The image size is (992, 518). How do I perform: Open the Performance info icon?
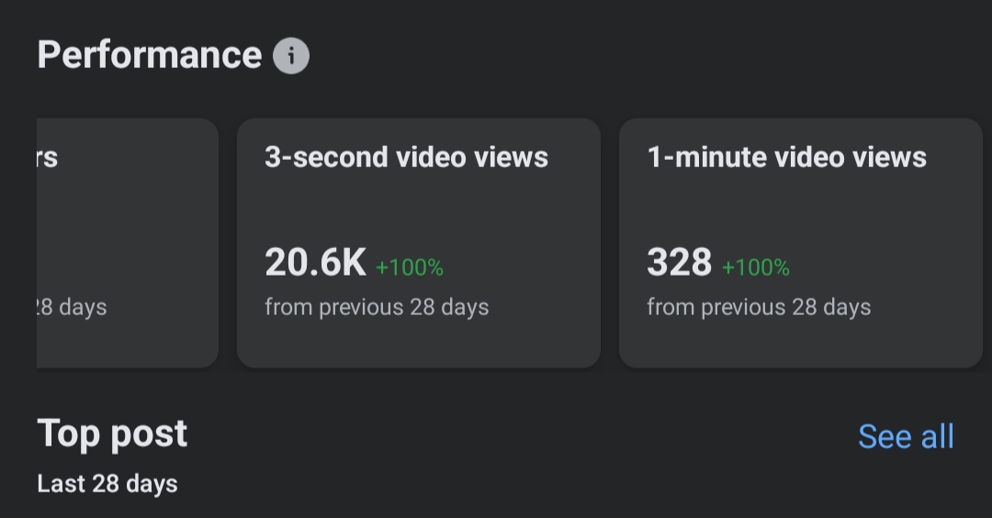(x=291, y=56)
